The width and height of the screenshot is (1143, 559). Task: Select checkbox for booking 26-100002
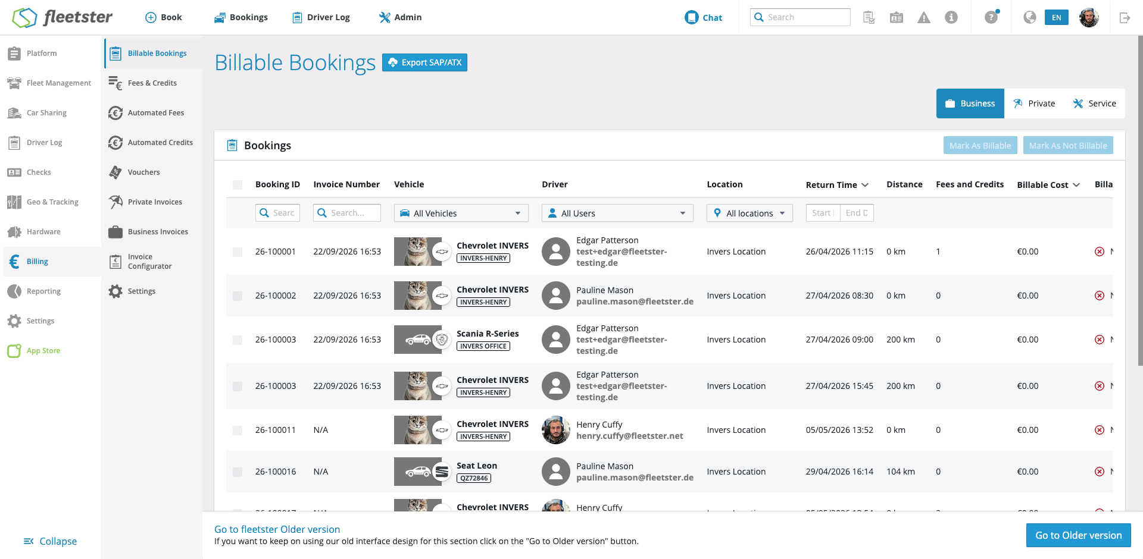[x=238, y=296]
